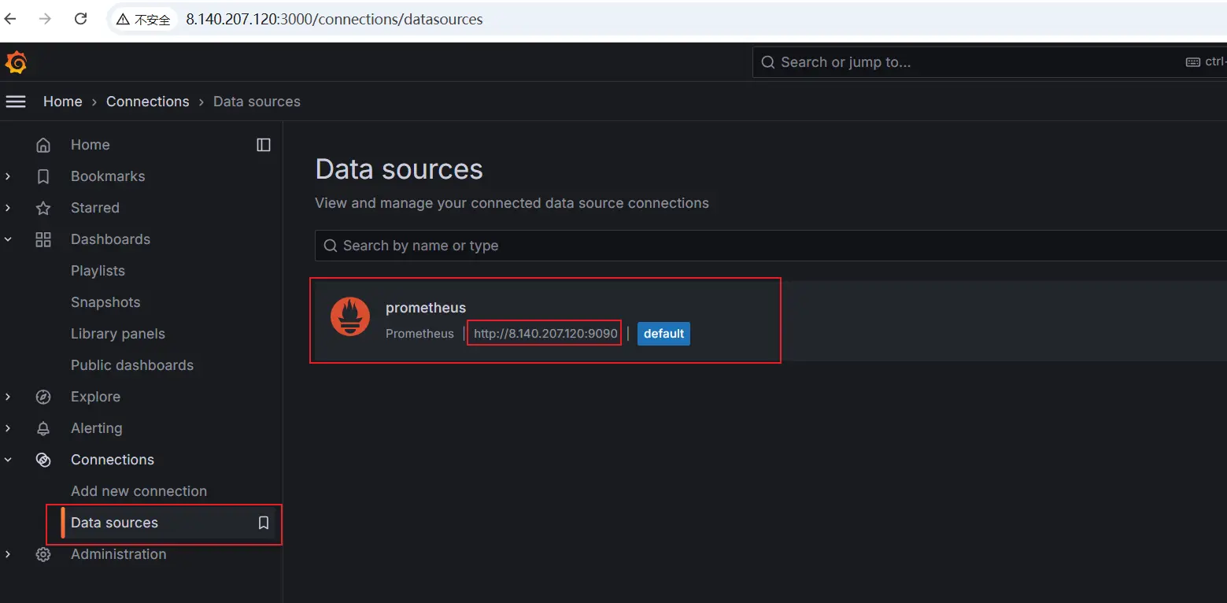Open Snapshots under Dashboards
The height and width of the screenshot is (603, 1227).
[105, 302]
